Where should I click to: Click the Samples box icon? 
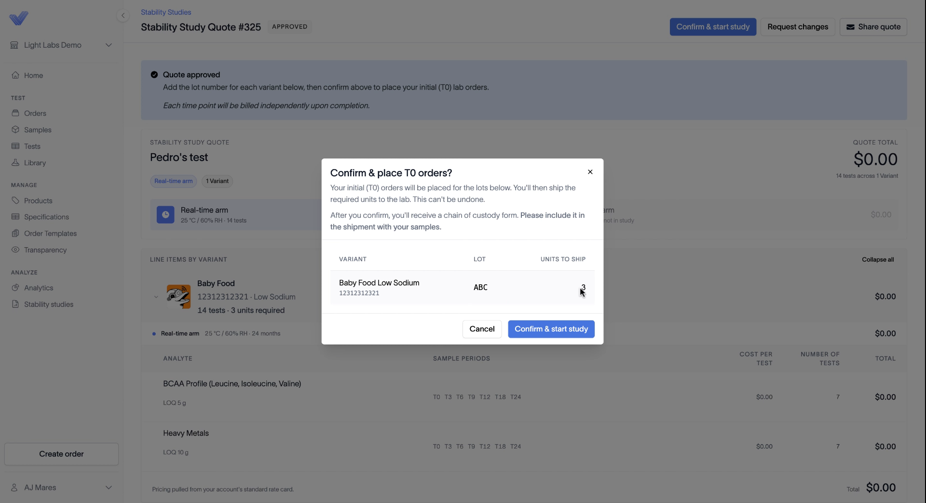15,130
